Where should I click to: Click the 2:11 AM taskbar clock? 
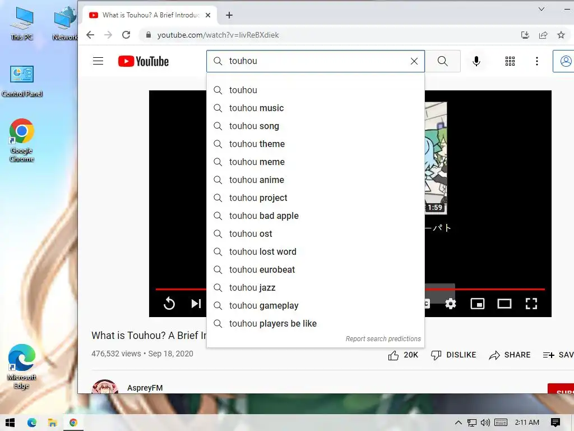tap(527, 423)
